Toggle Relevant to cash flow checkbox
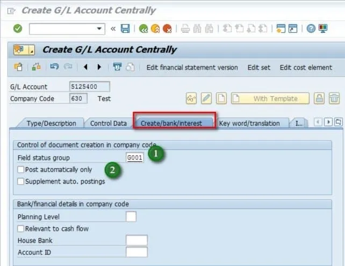This screenshot has height=266, width=345. pyautogui.click(x=21, y=229)
